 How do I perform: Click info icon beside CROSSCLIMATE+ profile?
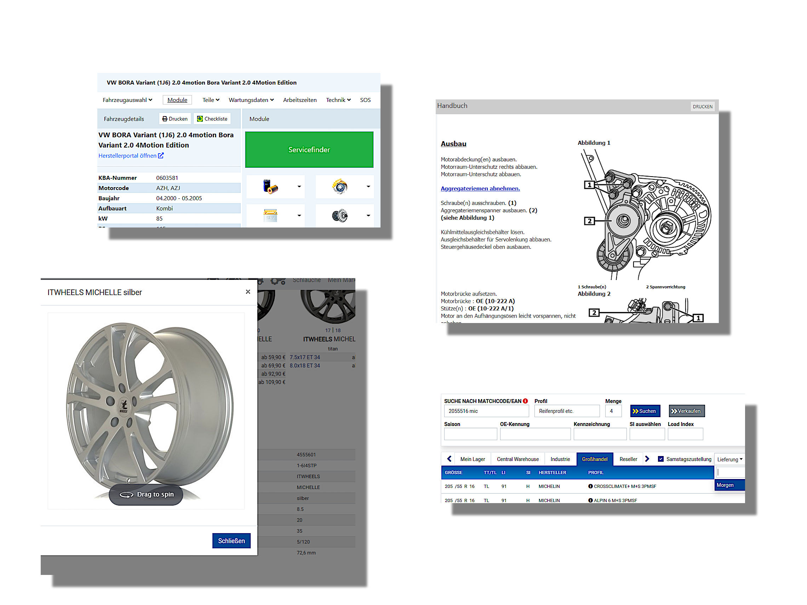(x=590, y=486)
